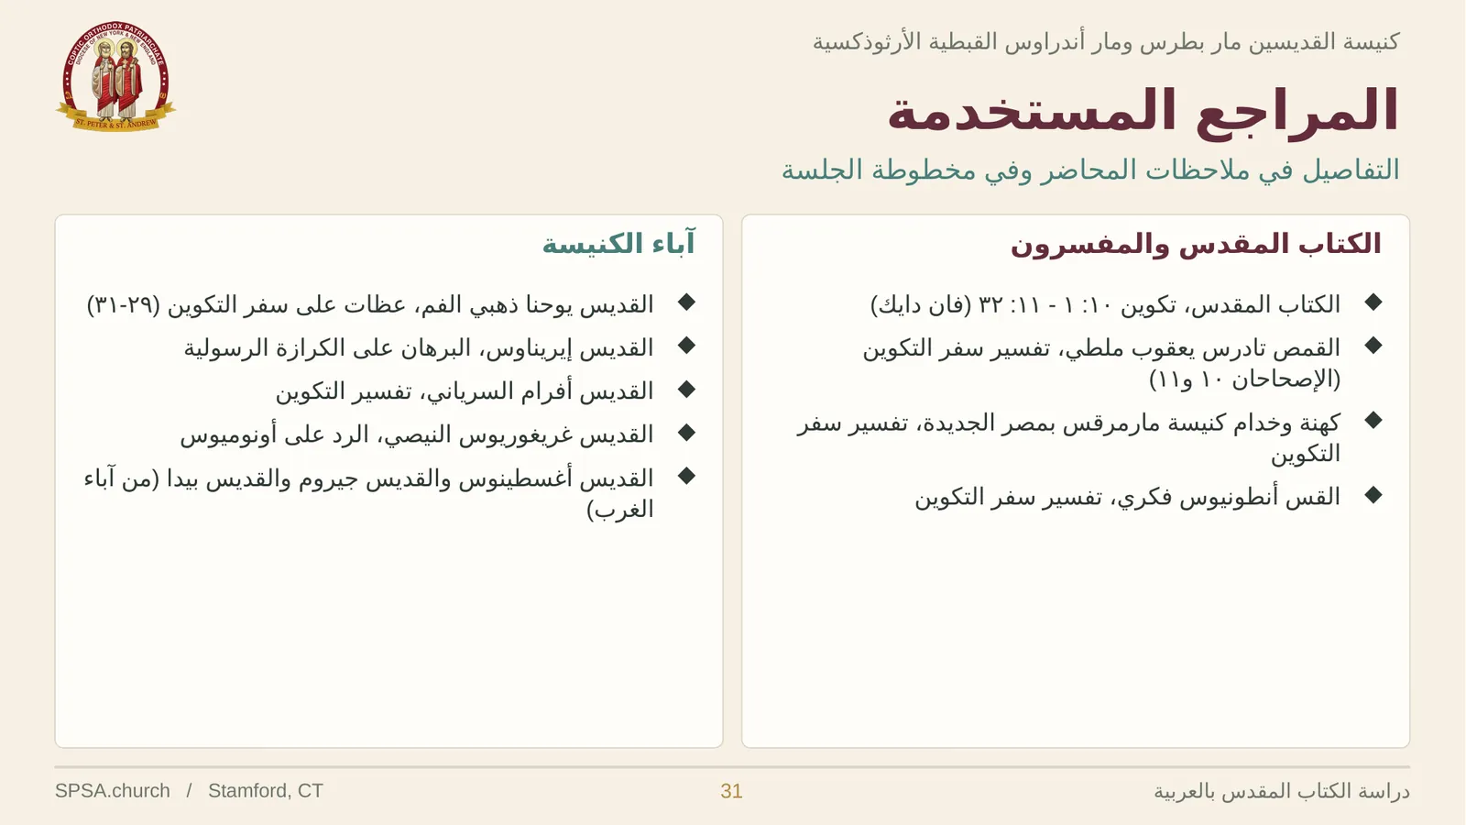Image resolution: width=1466 pixels, height=825 pixels.
Task: Click the reference 'الكتاب المقدس، تكوين ١٠: ١ - ١١: ٣٢ (فان دايك)'
Action: tap(1105, 305)
